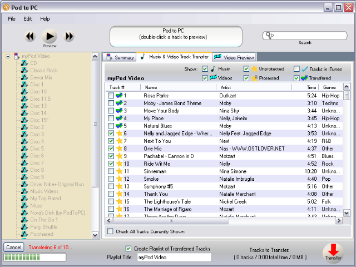This screenshot has height=267, width=356.
Task: Click the star icon on track 11
Action: [x=119, y=171]
